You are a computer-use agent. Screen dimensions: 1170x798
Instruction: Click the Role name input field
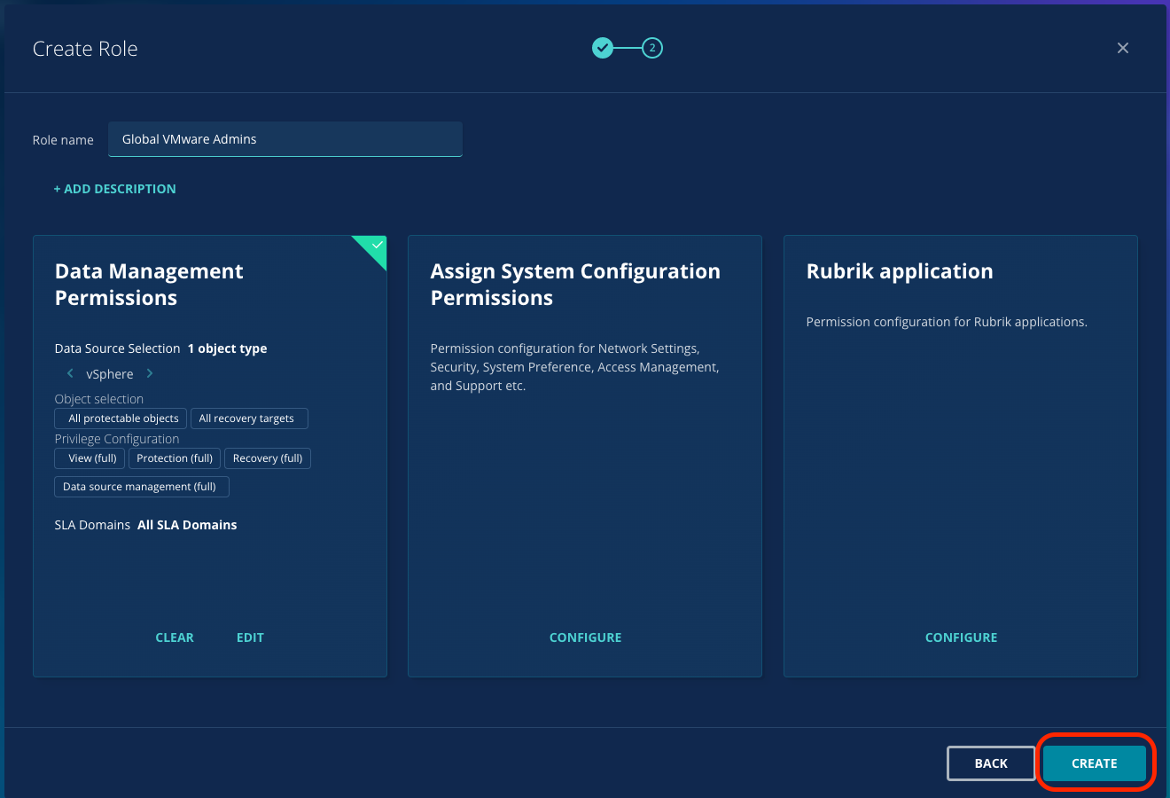285,139
